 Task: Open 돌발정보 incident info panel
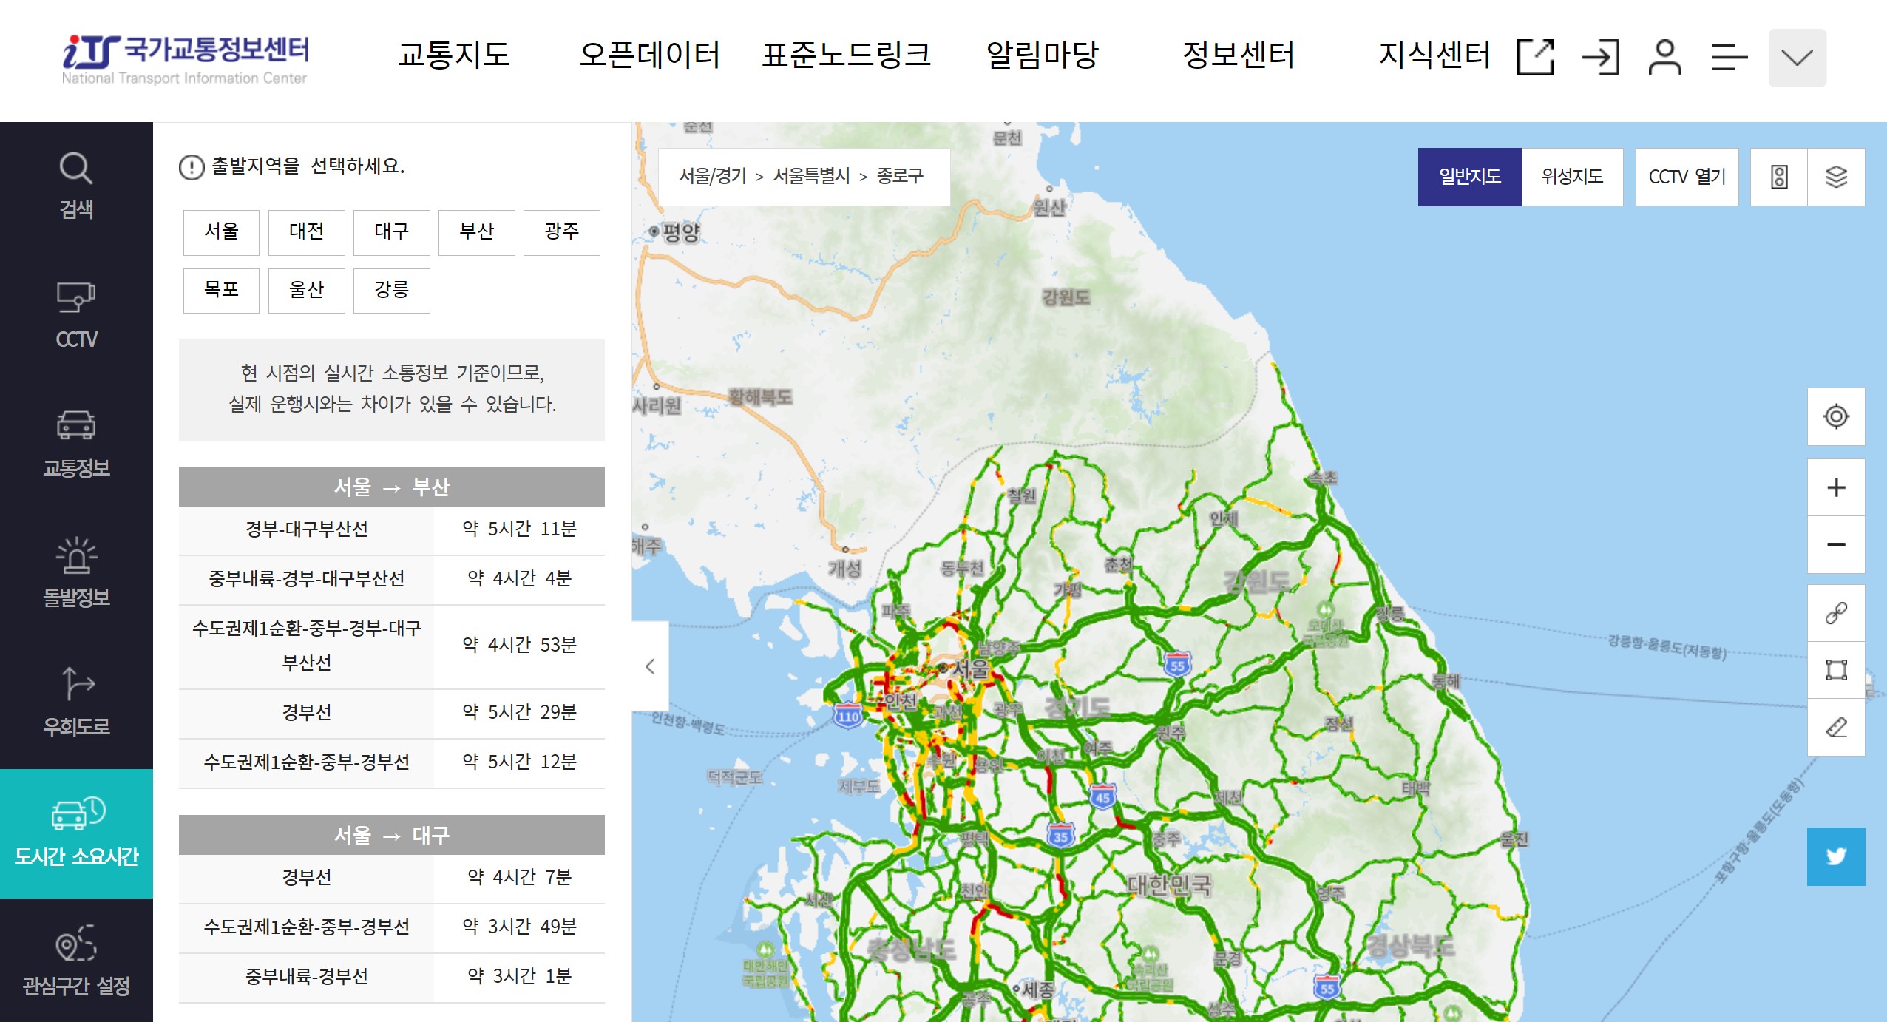point(76,573)
